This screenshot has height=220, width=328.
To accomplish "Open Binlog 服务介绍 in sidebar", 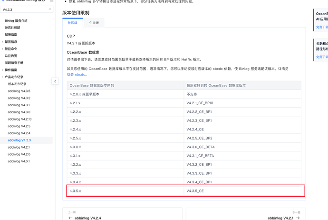I will pyautogui.click(x=16, y=20).
